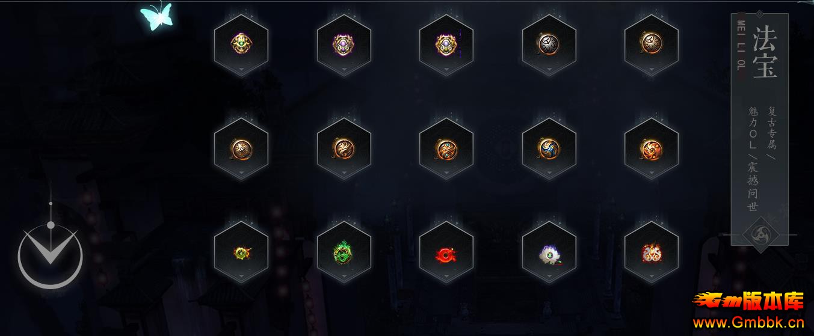This screenshot has width=814, height=336.
Task: Pick the red swirl ring artifact
Action: 446,253
